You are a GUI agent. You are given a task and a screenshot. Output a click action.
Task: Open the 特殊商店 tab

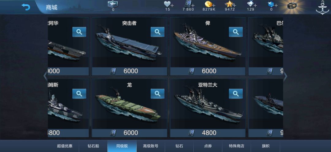tap(236, 146)
